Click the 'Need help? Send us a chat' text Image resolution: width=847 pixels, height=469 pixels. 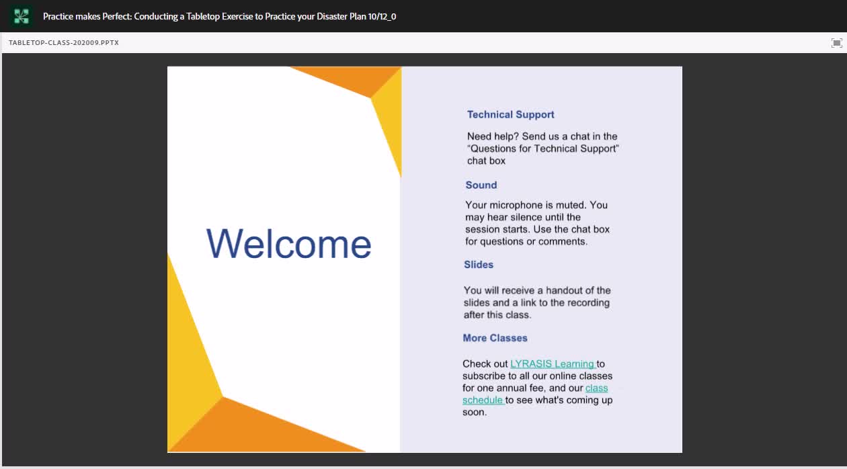[x=543, y=148]
